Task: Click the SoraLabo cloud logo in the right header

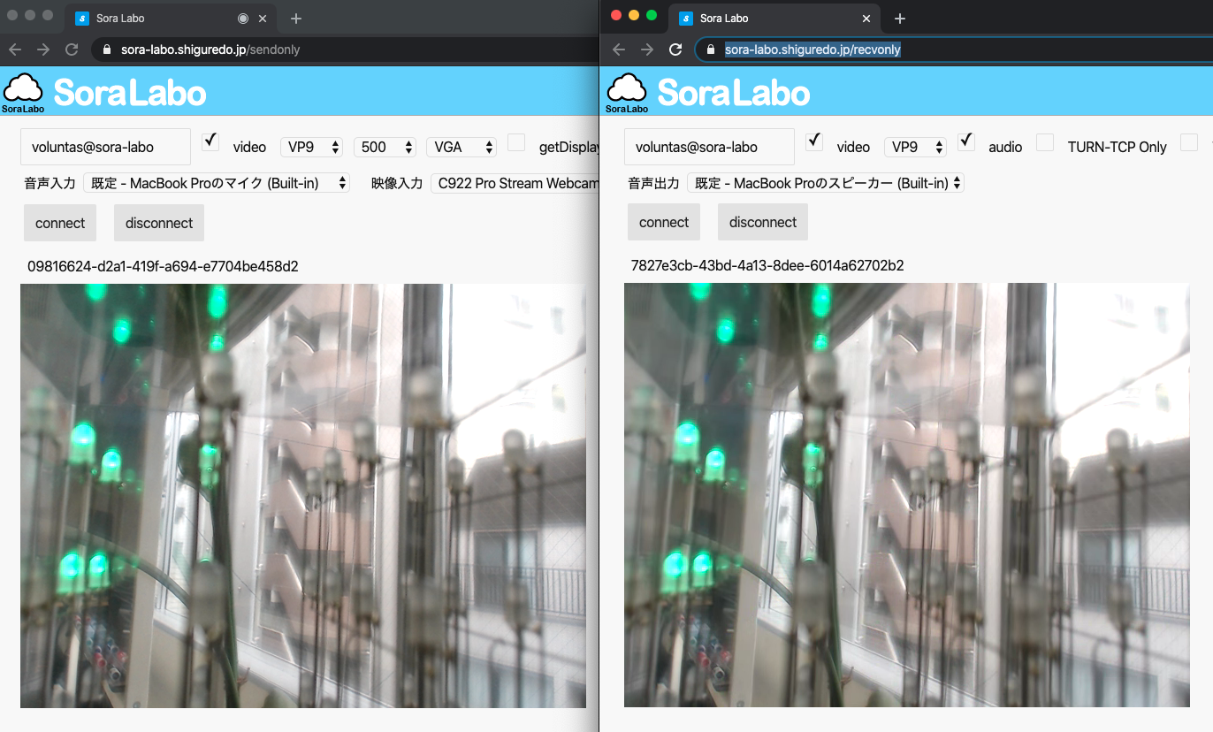Action: click(x=627, y=88)
